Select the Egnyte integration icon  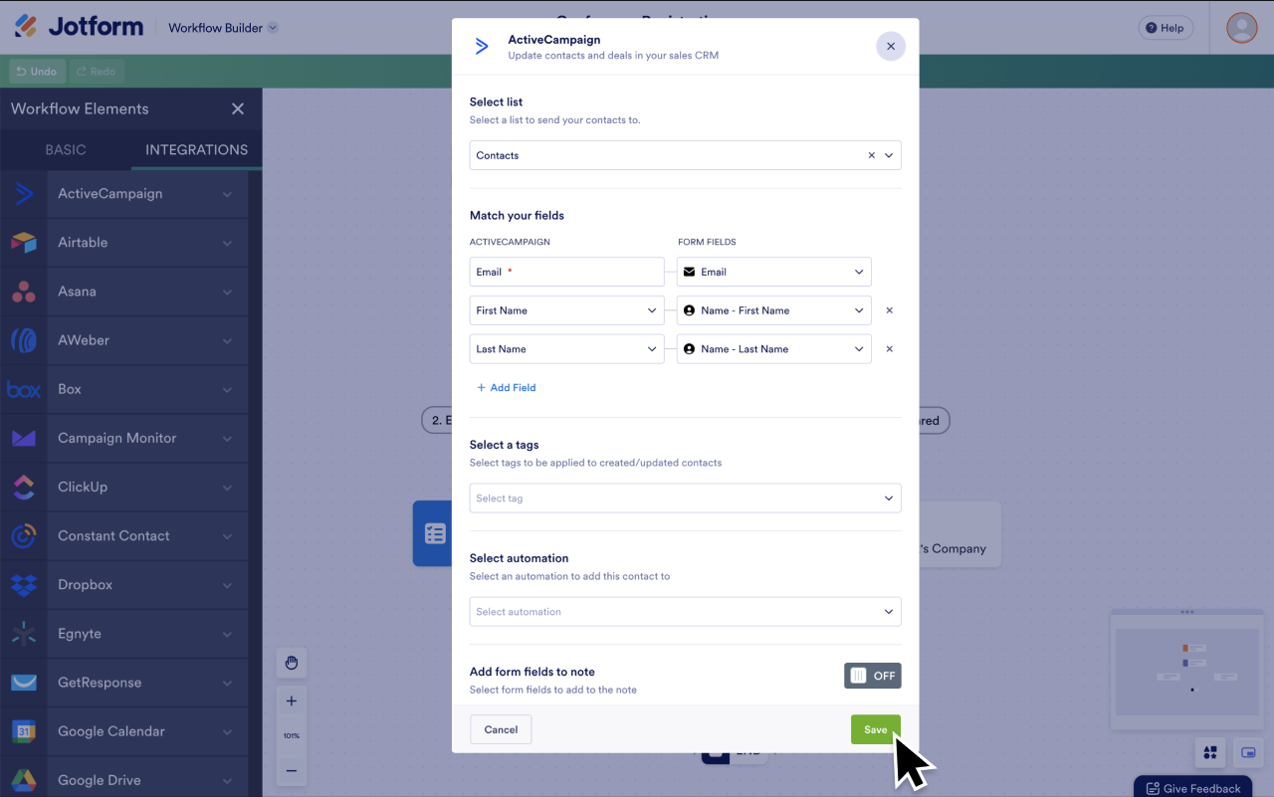point(24,633)
